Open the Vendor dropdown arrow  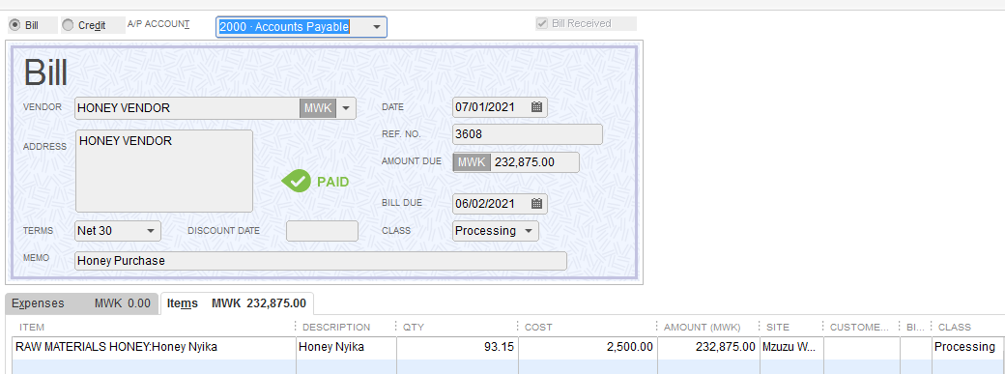[x=346, y=108]
